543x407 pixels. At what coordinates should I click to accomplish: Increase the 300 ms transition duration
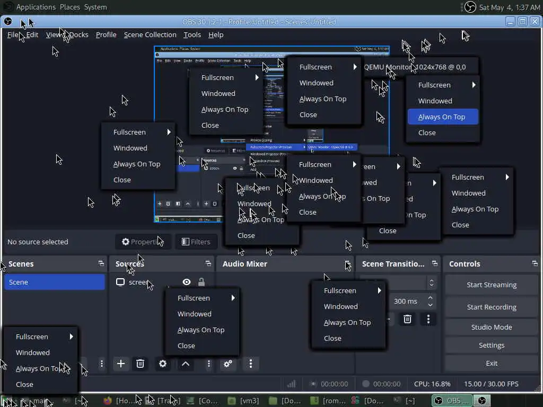click(430, 298)
